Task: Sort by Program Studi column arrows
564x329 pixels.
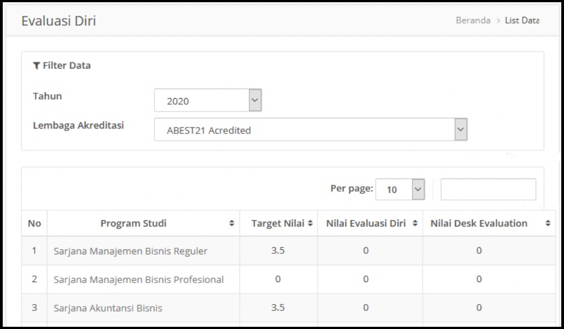Action: click(x=232, y=223)
